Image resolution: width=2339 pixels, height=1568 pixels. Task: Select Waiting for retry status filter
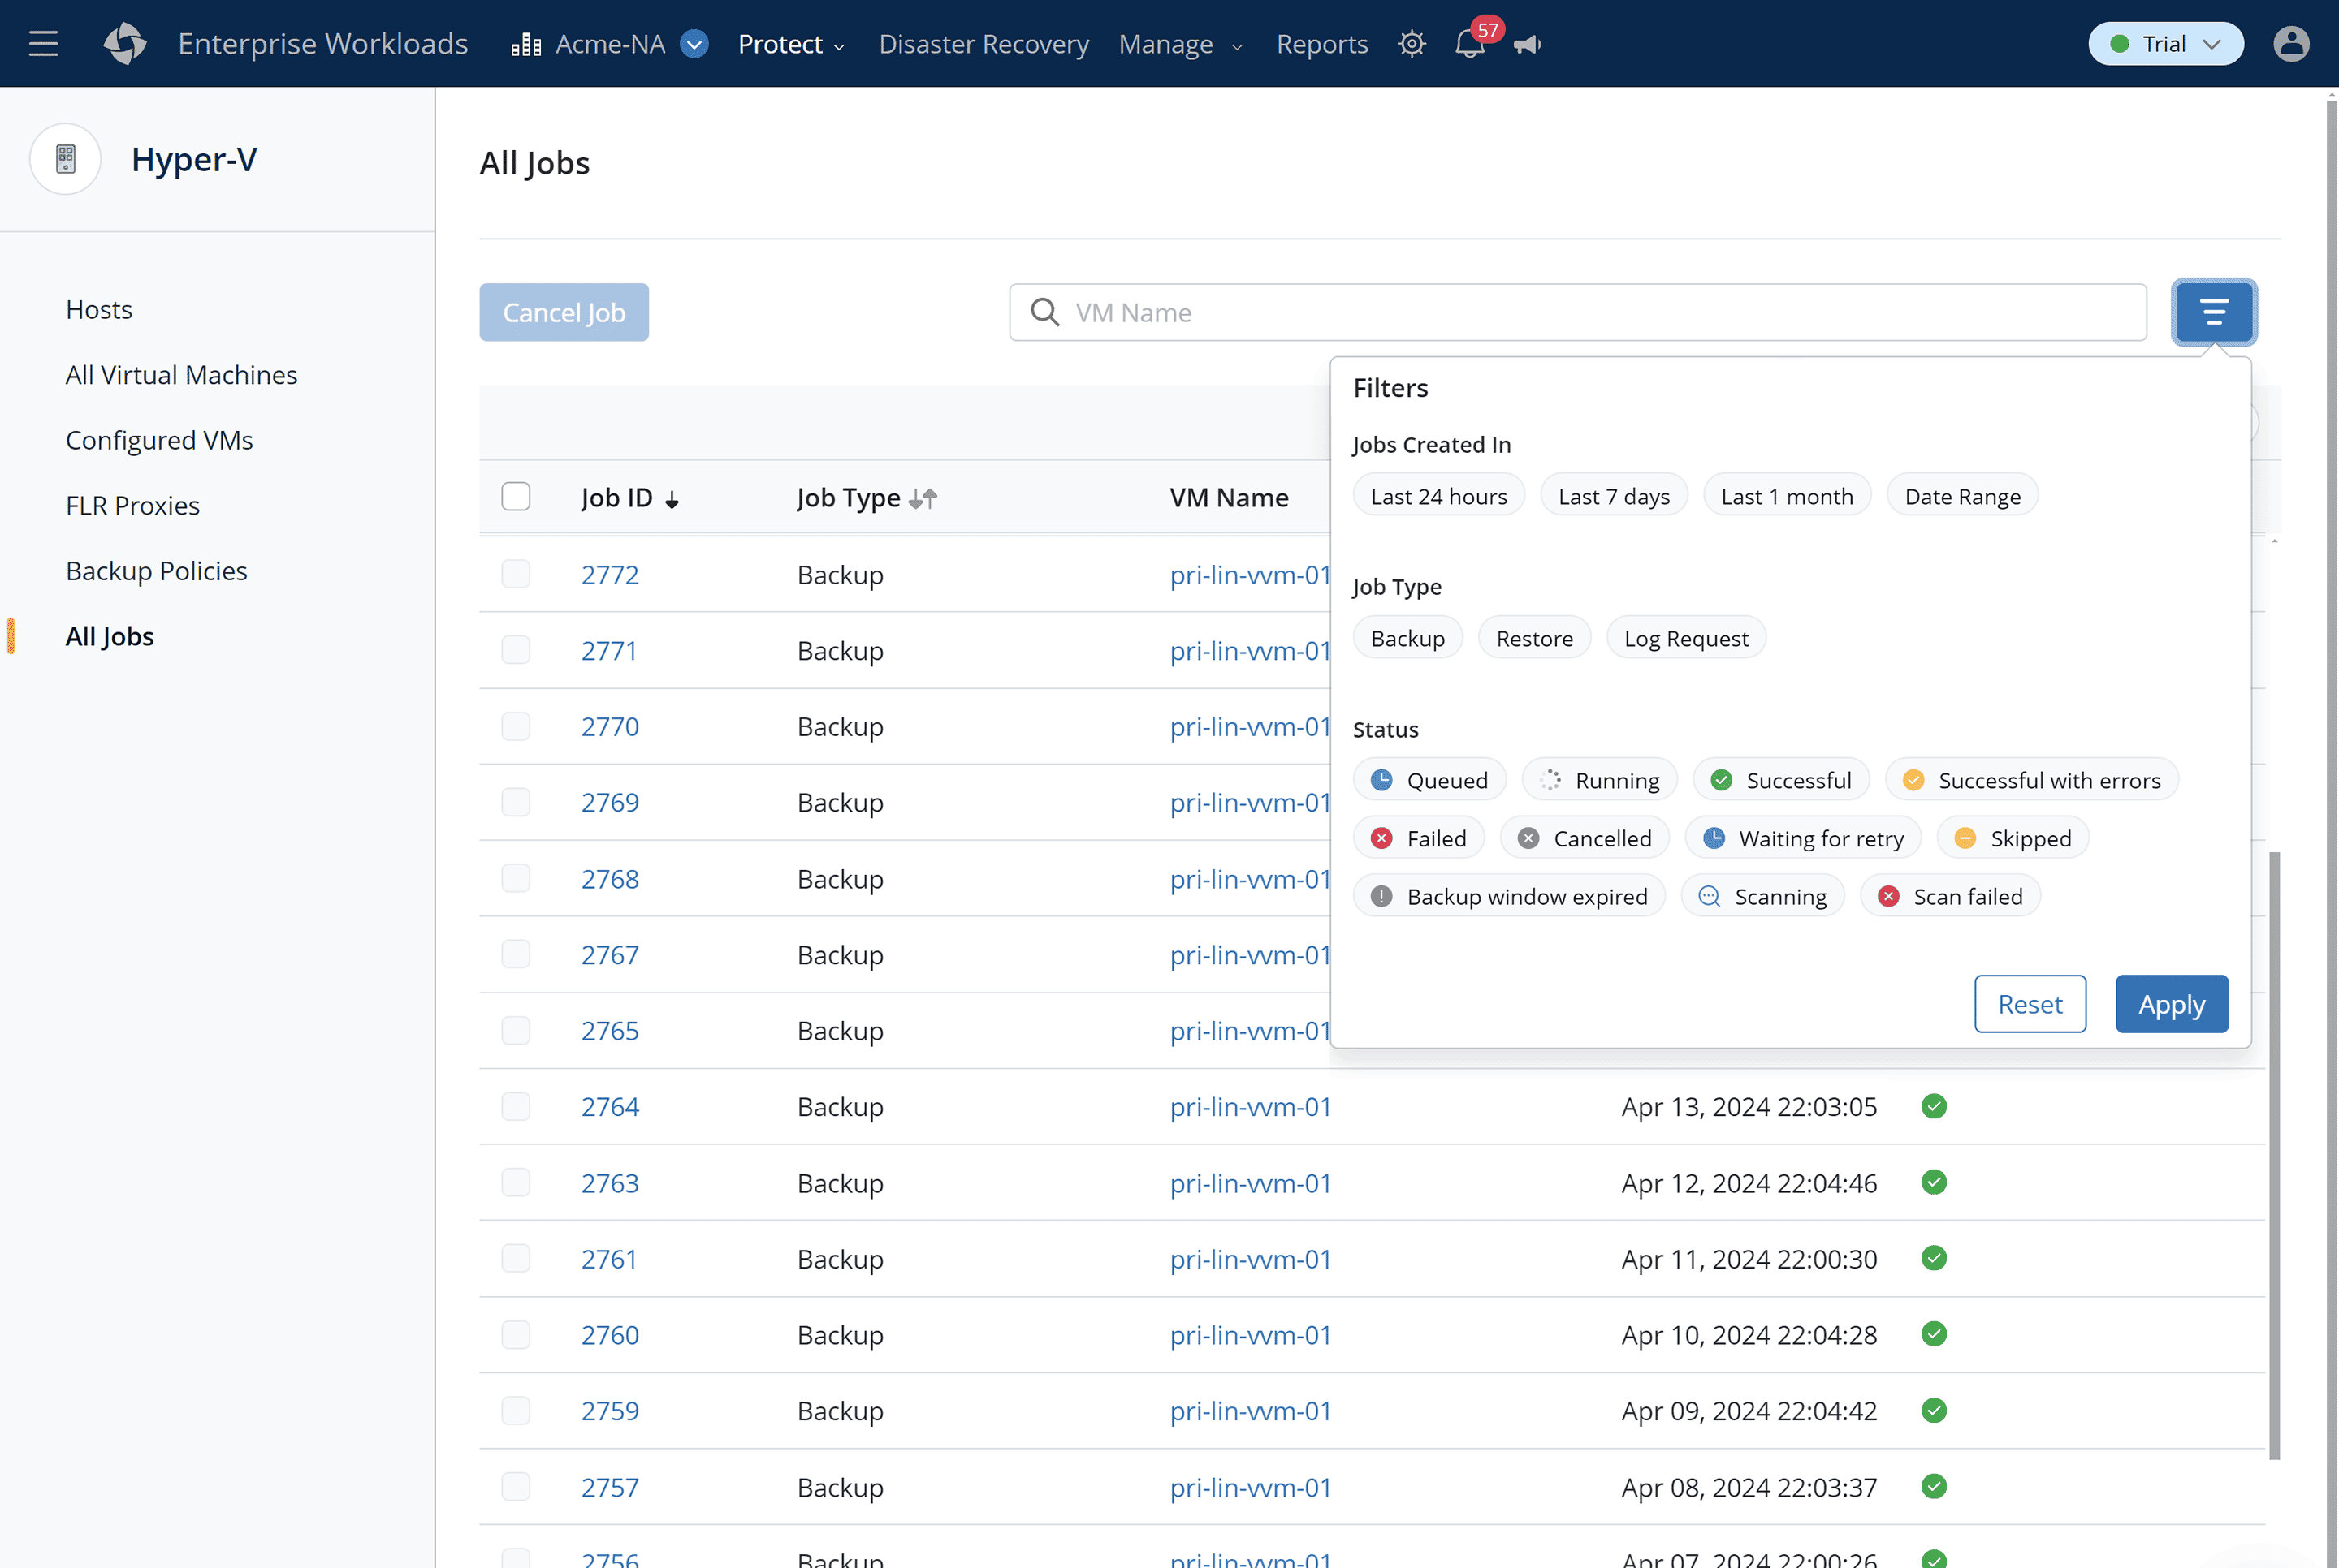[1803, 838]
